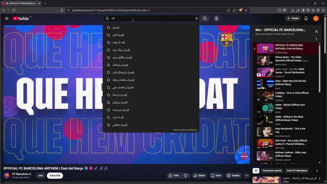Viewport: 327px width, 184px height.
Task: Open FC Barcelona channel name link
Action: 20,174
